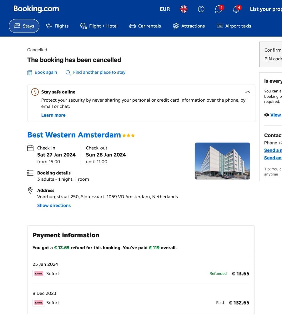Viewport: 282px width, 318px height.
Task: Click the Payment information heading
Action: pos(66,235)
